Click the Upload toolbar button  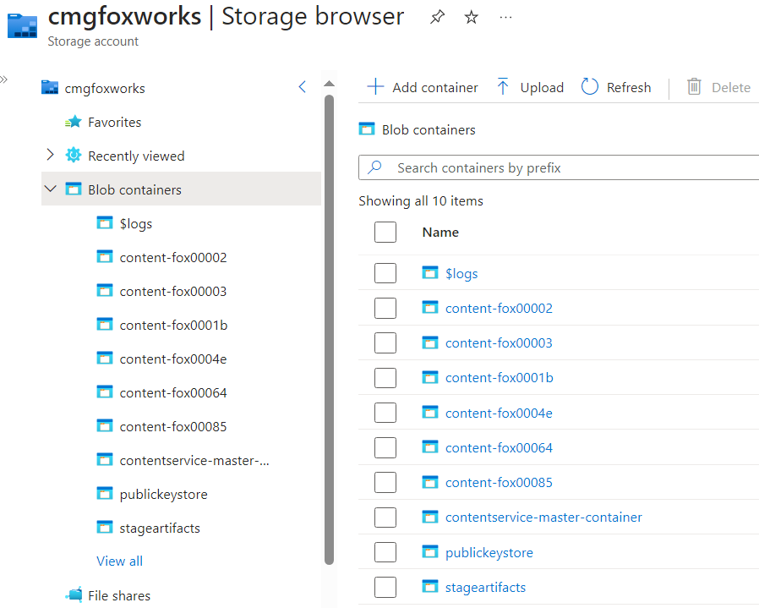coord(530,87)
